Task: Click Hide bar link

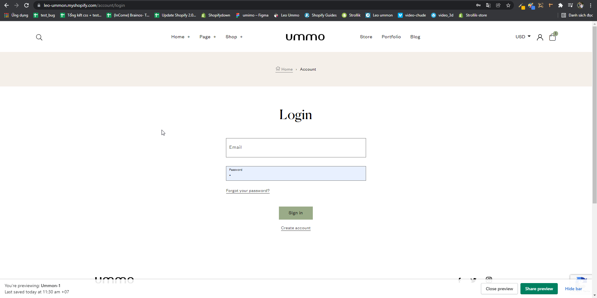Action: (574, 289)
